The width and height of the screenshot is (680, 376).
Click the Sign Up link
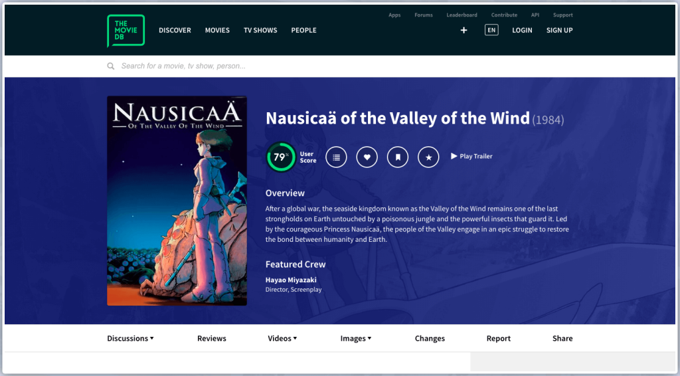click(x=559, y=31)
